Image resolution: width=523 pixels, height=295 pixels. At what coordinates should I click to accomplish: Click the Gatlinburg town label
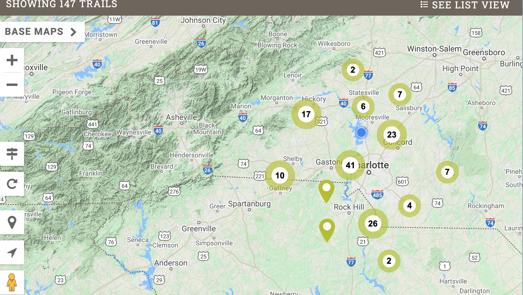point(76,112)
